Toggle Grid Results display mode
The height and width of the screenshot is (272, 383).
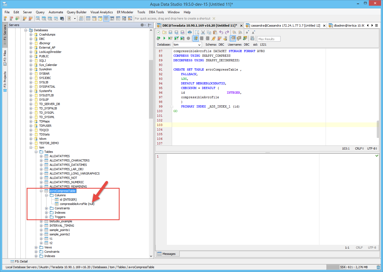(x=233, y=38)
